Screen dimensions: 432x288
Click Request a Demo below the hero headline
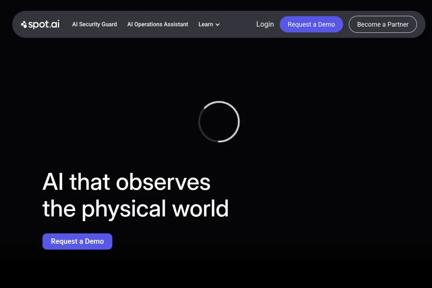[77, 241]
